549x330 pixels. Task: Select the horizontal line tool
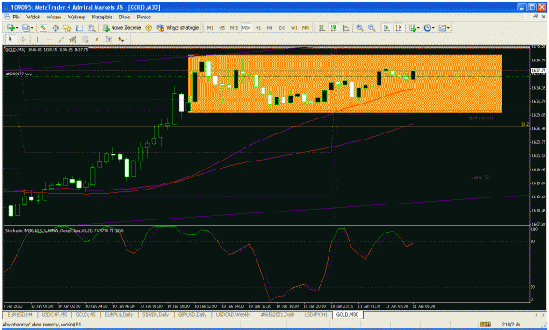[x=49, y=39]
